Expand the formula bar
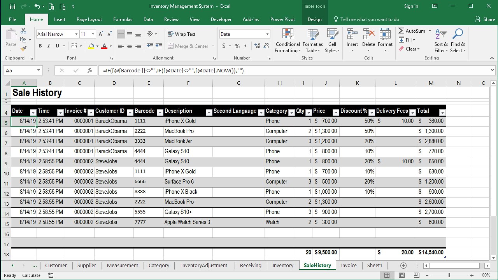The height and width of the screenshot is (280, 498). coord(492,70)
